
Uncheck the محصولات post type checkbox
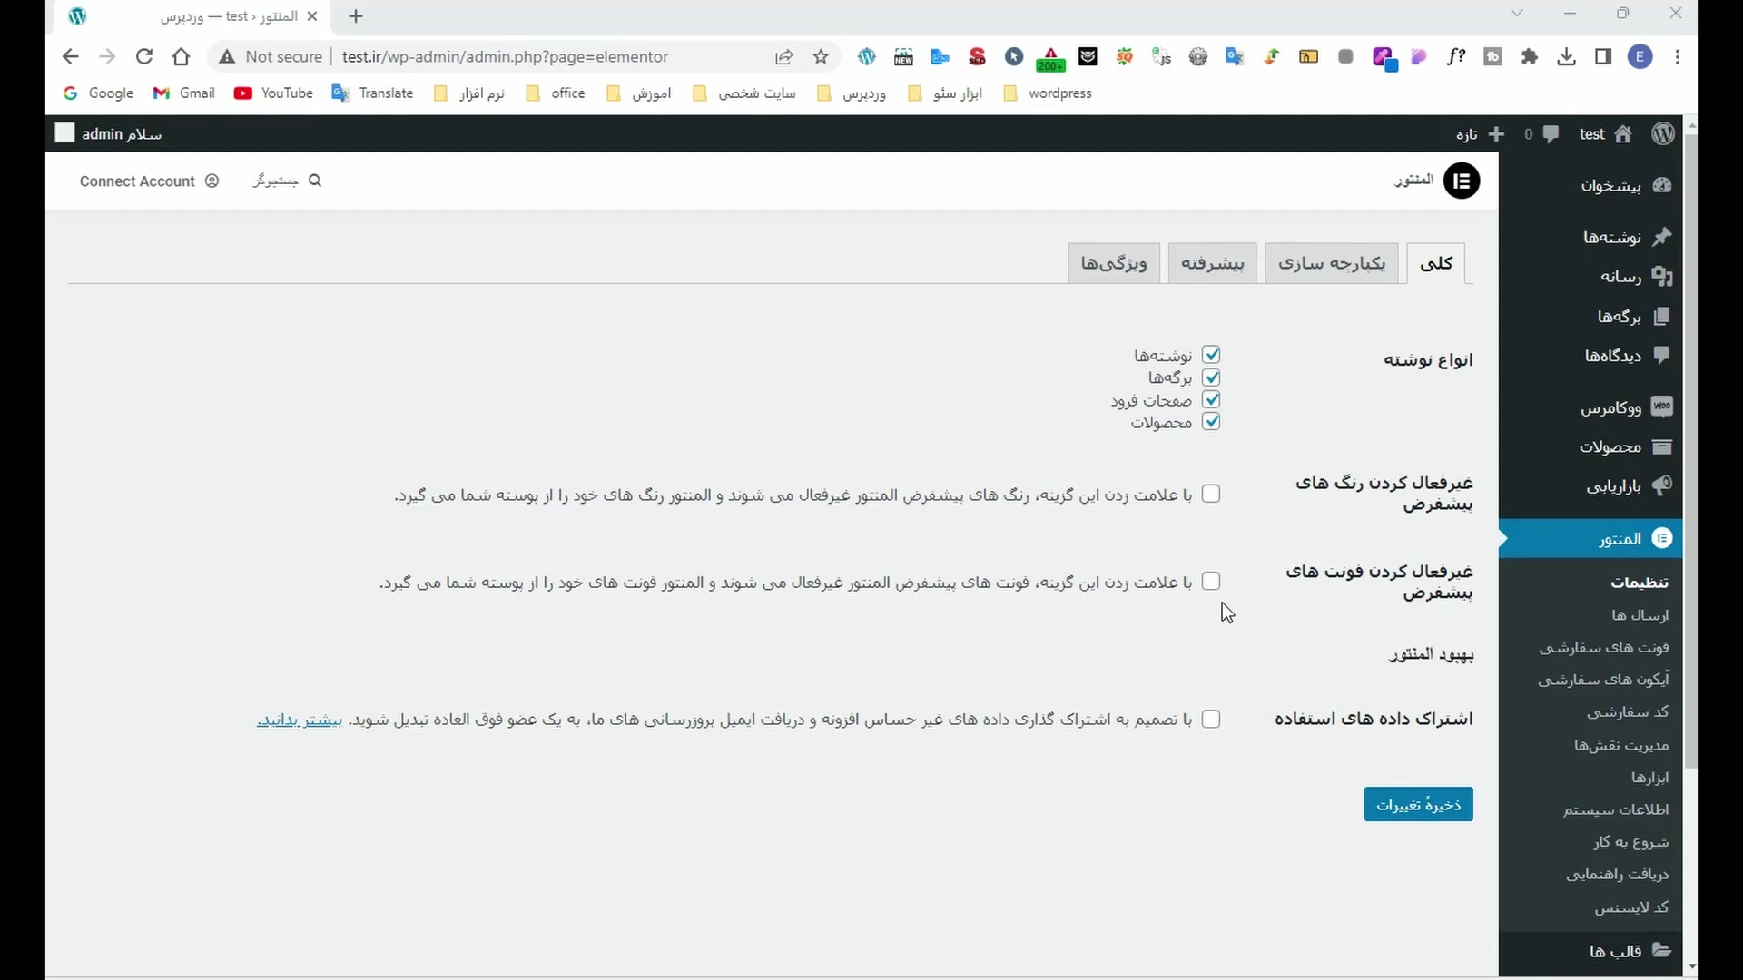1210,422
